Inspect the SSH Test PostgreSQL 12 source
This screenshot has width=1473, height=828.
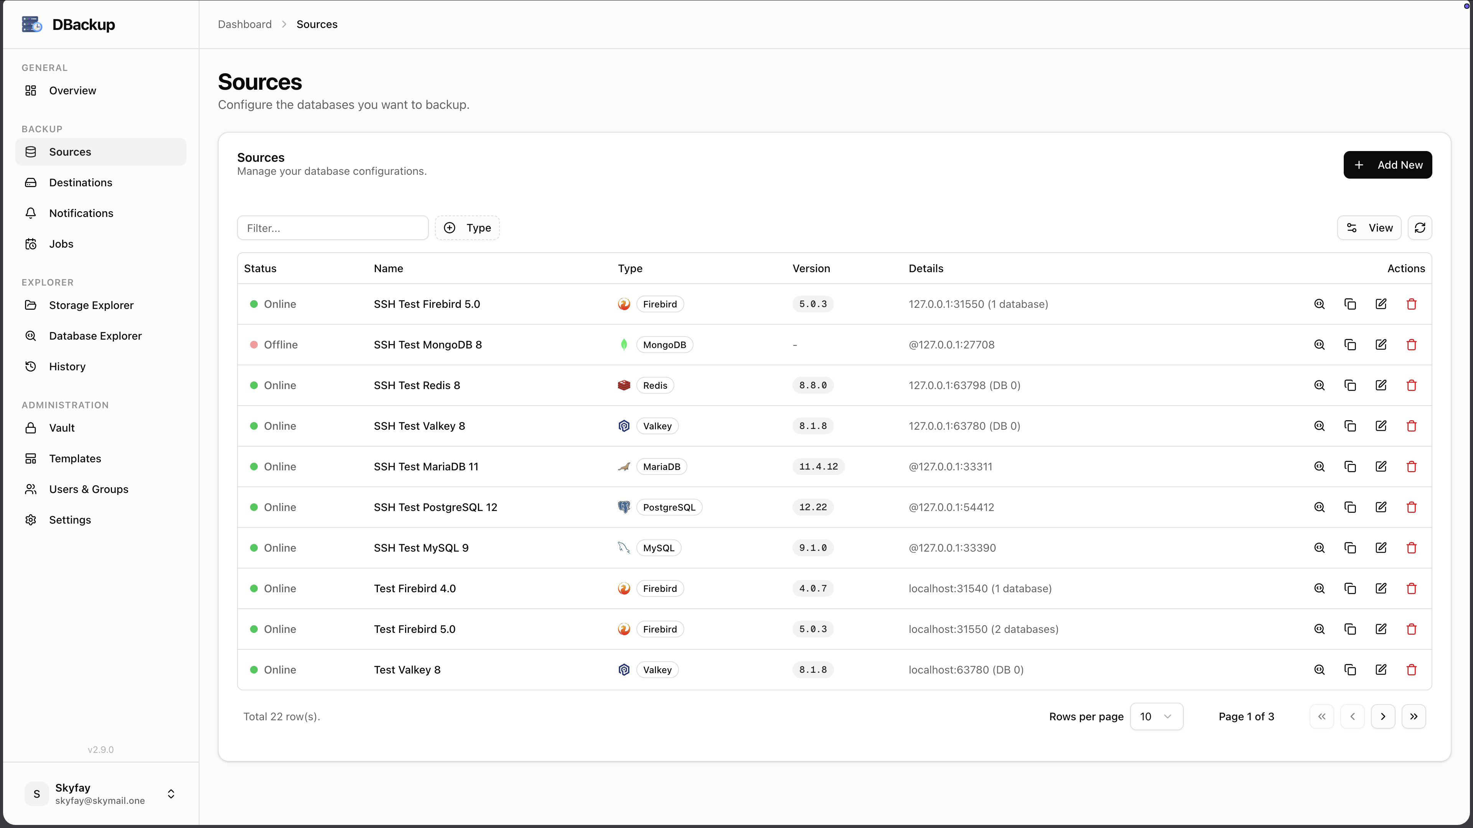pyautogui.click(x=1319, y=507)
